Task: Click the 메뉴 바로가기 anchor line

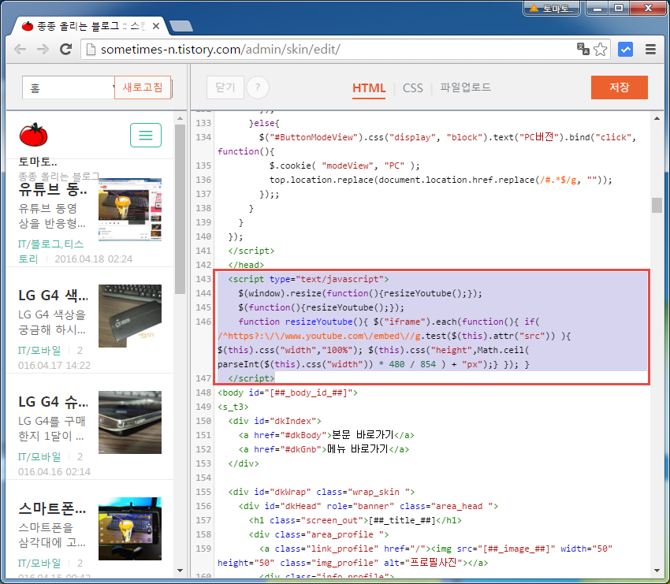Action: pos(324,449)
